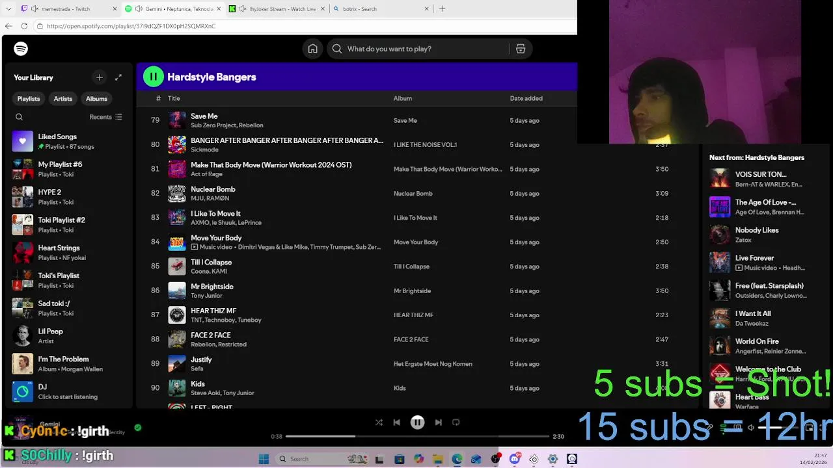Viewport: 833px width, 468px height.
Task: Open I'm The Problem album
Action: point(68,364)
